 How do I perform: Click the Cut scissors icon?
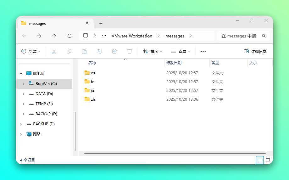[54, 51]
